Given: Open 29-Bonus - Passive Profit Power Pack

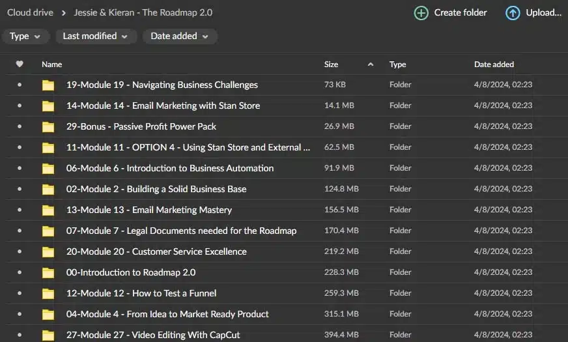Looking at the screenshot, I should click(141, 126).
